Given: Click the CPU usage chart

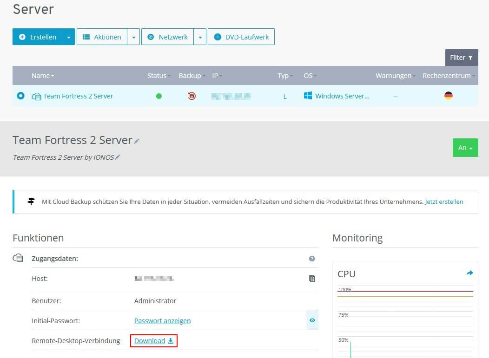Looking at the screenshot, I should pos(405,321).
